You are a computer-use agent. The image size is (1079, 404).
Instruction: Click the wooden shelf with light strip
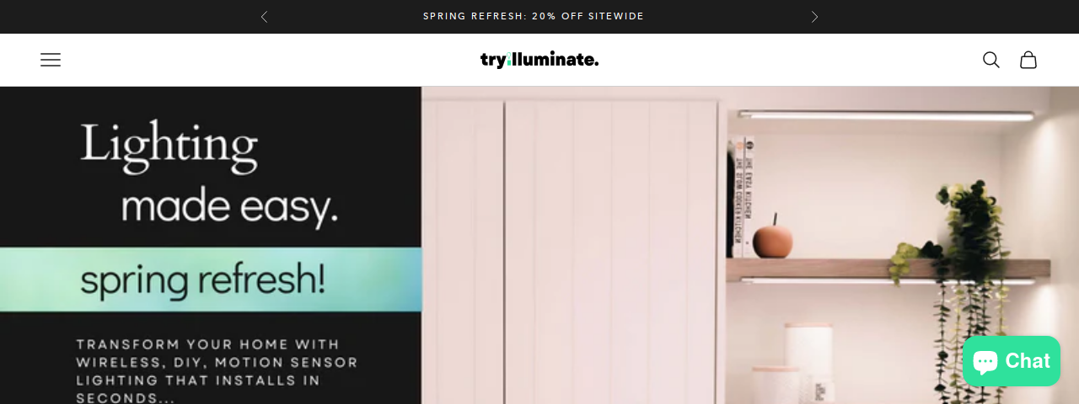[888, 271]
